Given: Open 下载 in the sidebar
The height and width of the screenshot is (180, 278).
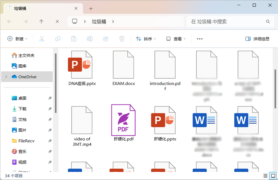Looking at the screenshot, I should click(19, 109).
